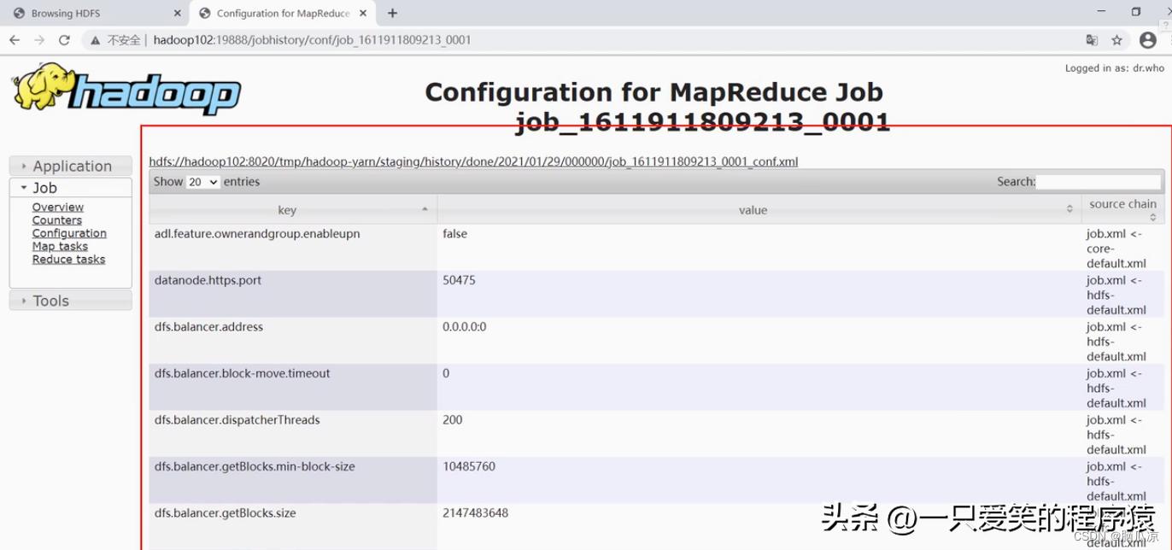Reload the page with refresh icon
This screenshot has height=550, width=1172.
pyautogui.click(x=64, y=40)
